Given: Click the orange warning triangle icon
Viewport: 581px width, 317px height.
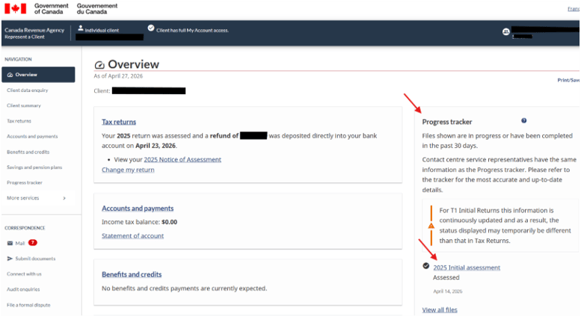Looking at the screenshot, I should 430,225.
